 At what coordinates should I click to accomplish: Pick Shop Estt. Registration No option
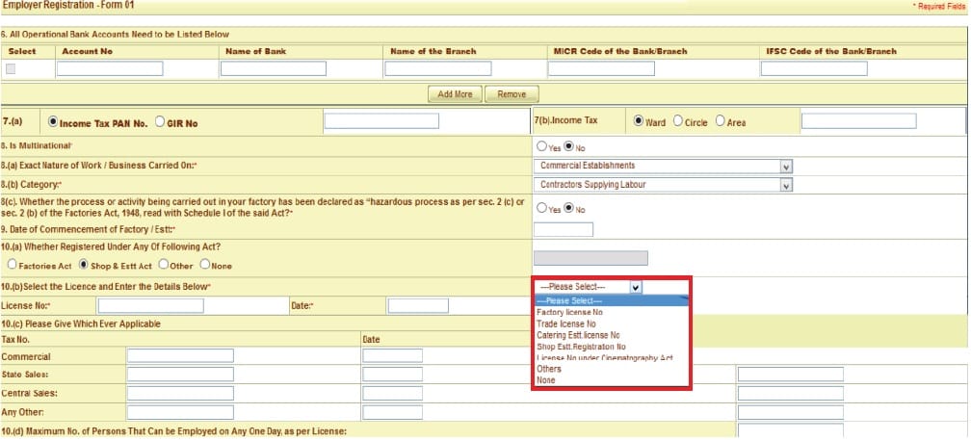[x=581, y=347]
